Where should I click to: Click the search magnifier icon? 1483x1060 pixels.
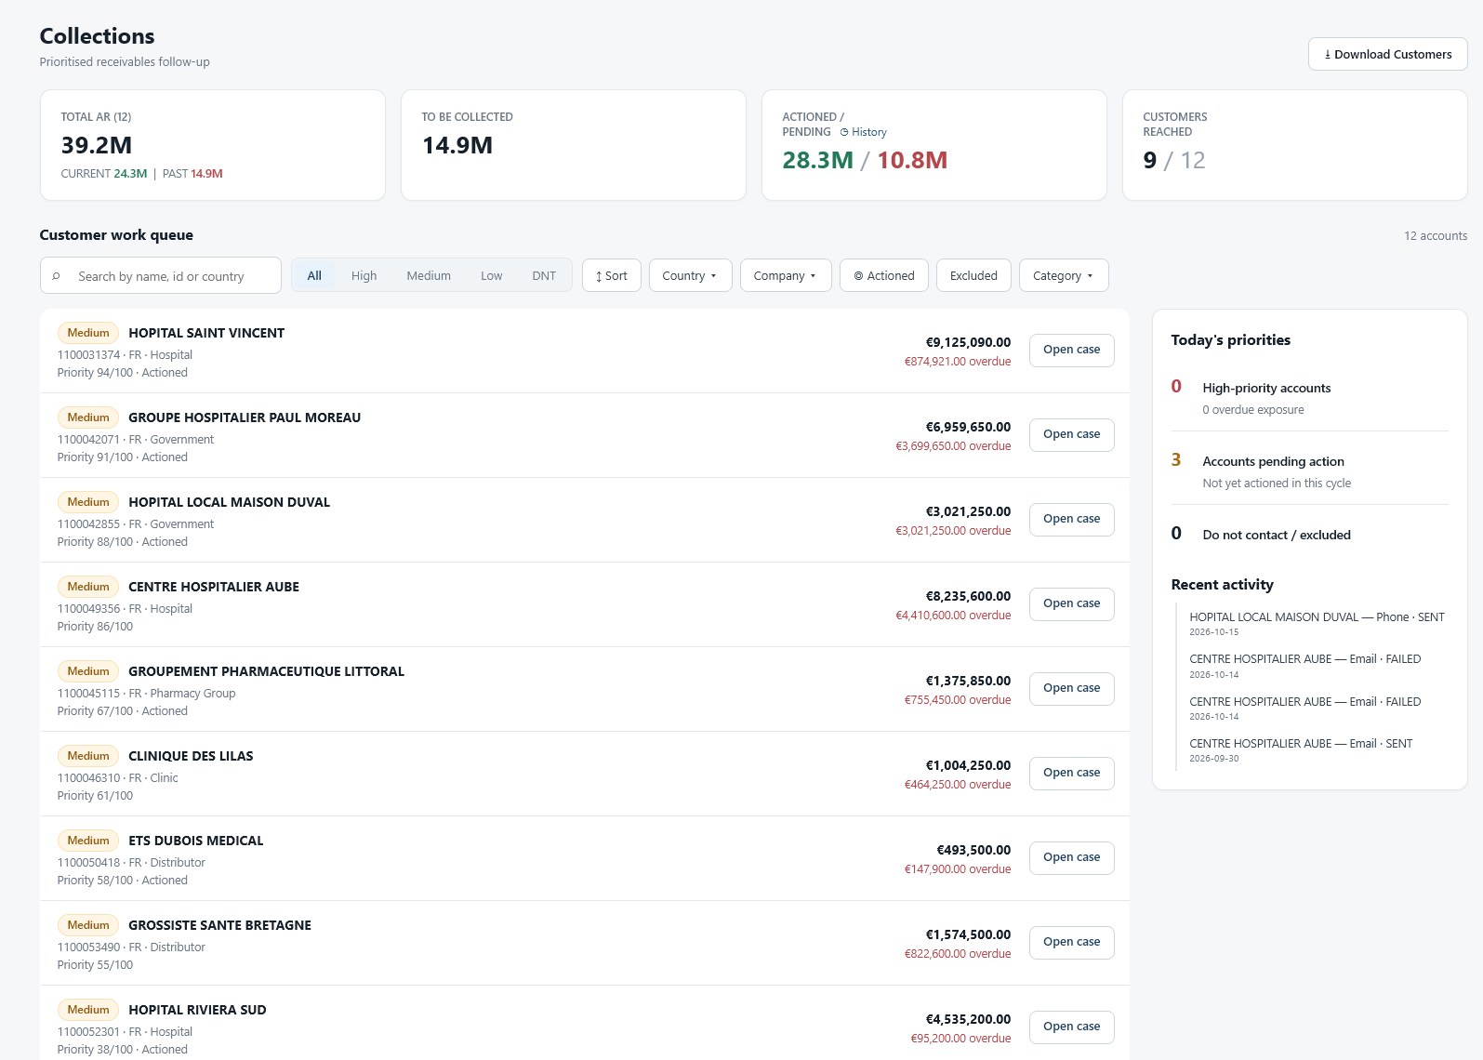coord(56,276)
